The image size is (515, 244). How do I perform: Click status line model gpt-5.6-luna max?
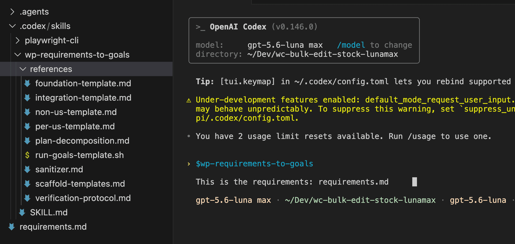pyautogui.click(x=233, y=200)
